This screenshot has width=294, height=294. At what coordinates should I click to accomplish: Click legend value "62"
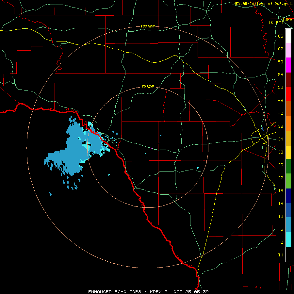[281, 49]
